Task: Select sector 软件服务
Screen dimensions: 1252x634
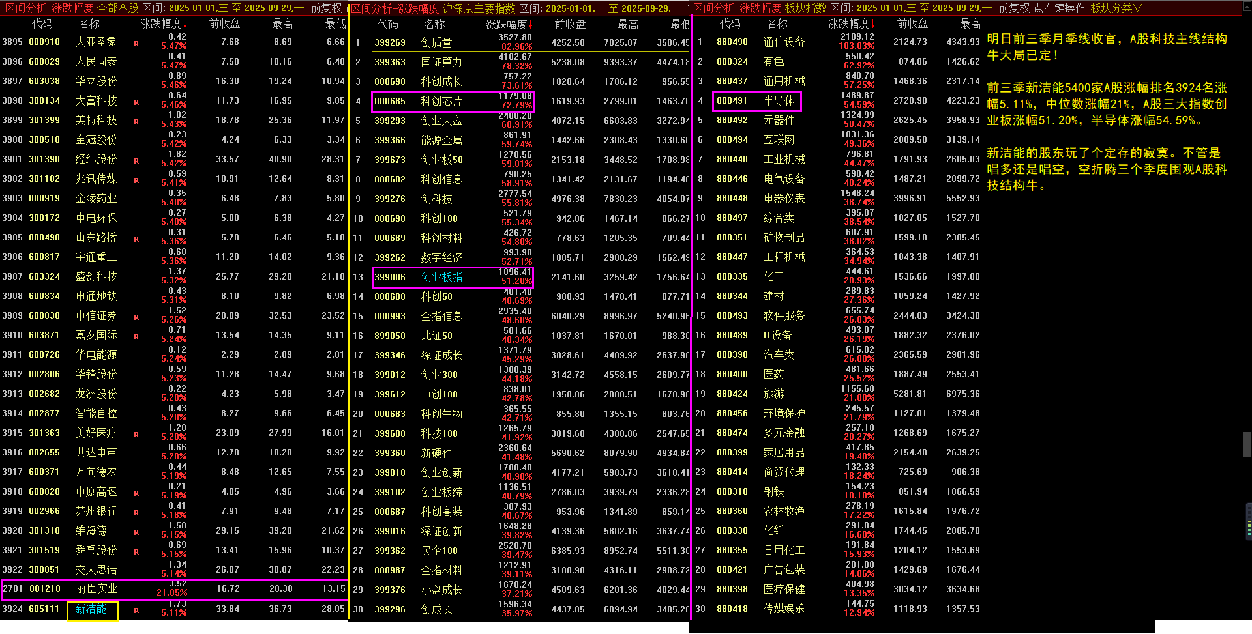Action: tap(784, 315)
